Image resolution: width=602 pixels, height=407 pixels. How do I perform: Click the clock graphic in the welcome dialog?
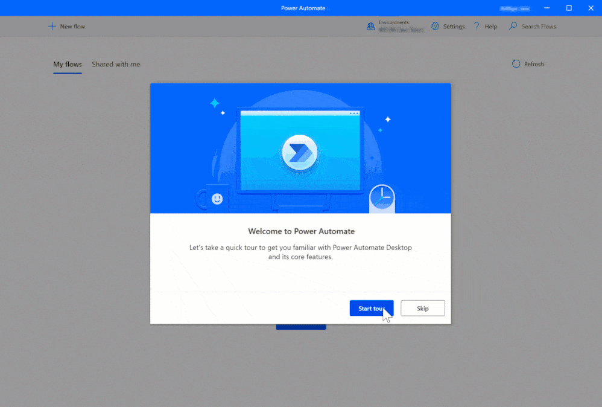click(x=382, y=197)
